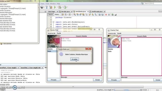
Task: Close the VentPrivada.java tab
Action: 105,12
